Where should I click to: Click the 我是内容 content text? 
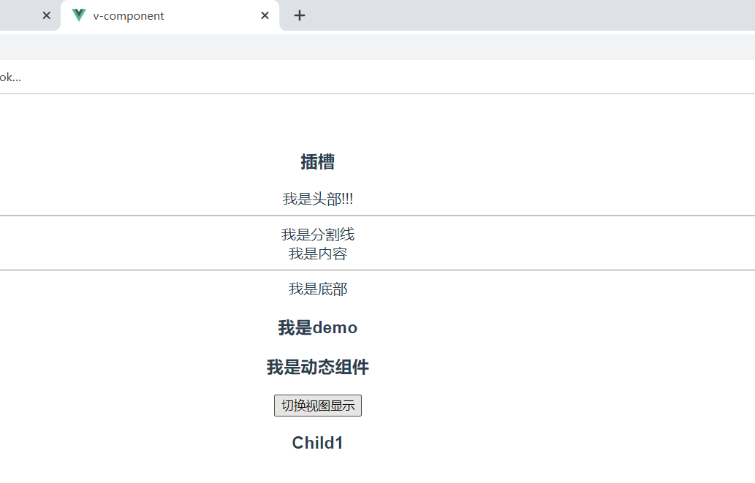coord(317,253)
